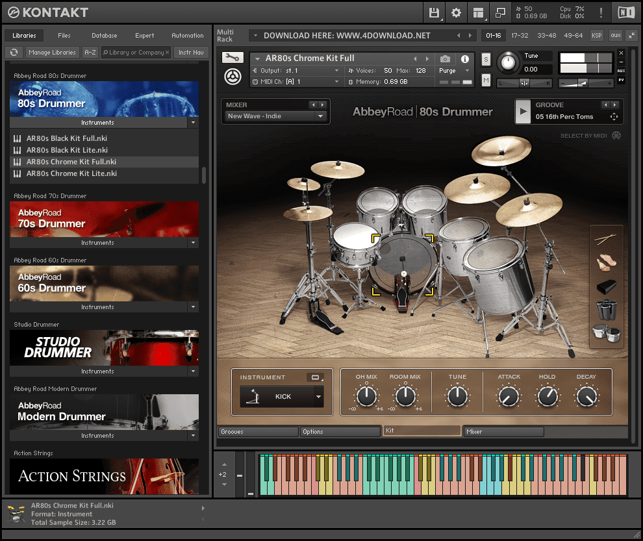Switch to the Files tab

64,36
